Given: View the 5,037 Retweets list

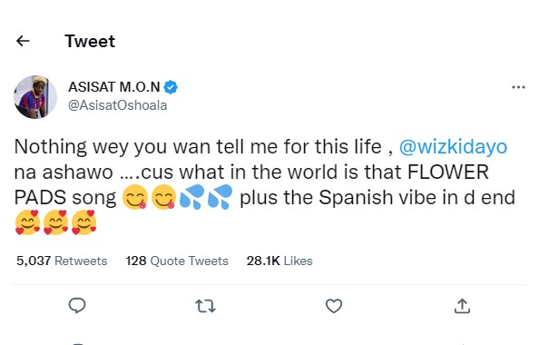Looking at the screenshot, I should click(62, 261).
